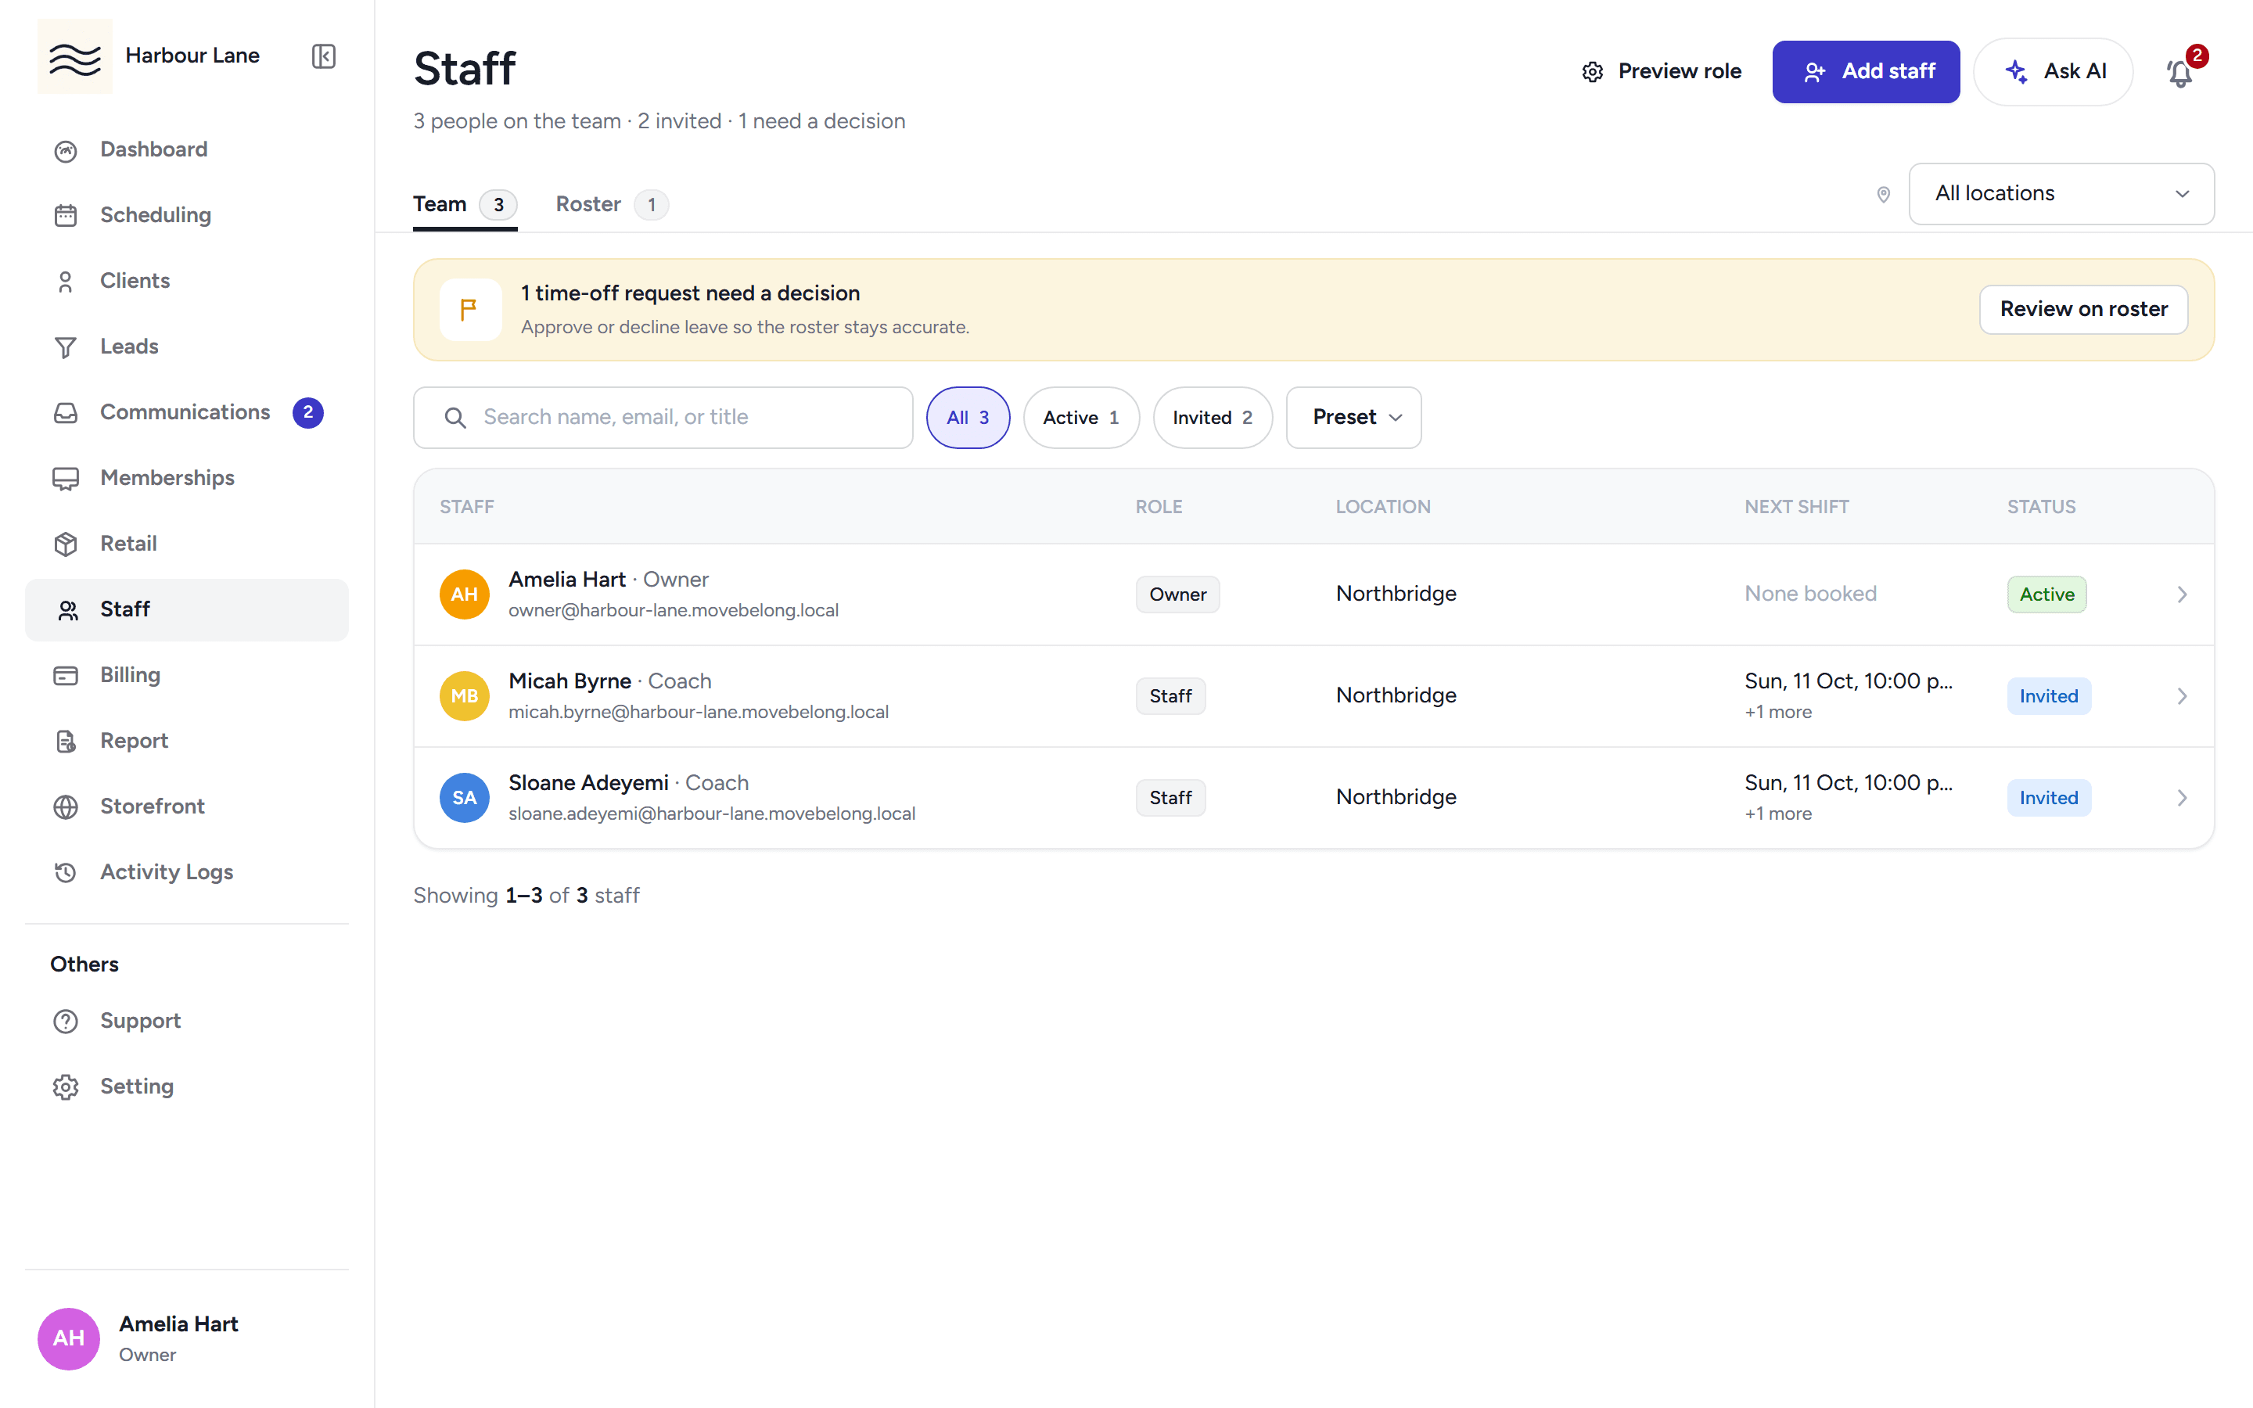Screen dimensions: 2253x1408
Task: Click +1 more under Sloane Adeyemi's shift
Action: 1777,813
